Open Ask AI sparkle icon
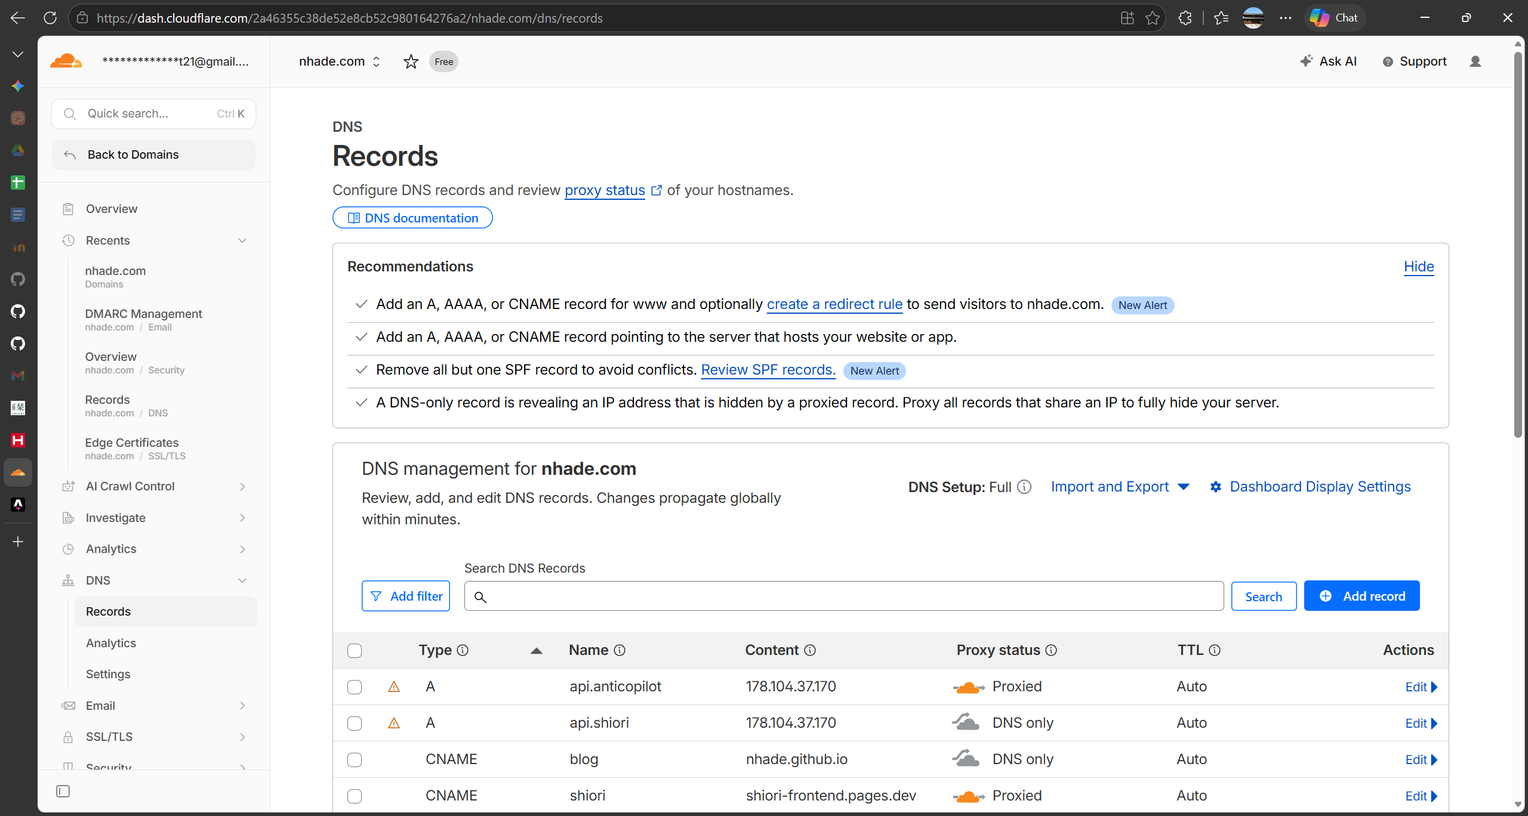This screenshot has width=1528, height=816. (x=1307, y=61)
